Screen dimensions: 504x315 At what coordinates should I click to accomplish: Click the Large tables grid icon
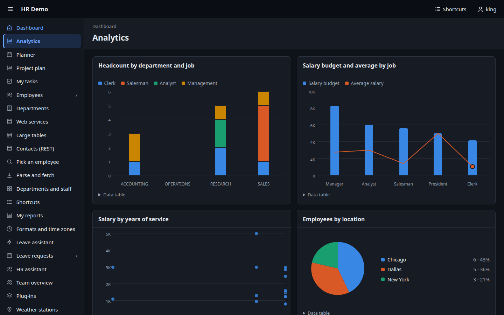pyautogui.click(x=9, y=135)
